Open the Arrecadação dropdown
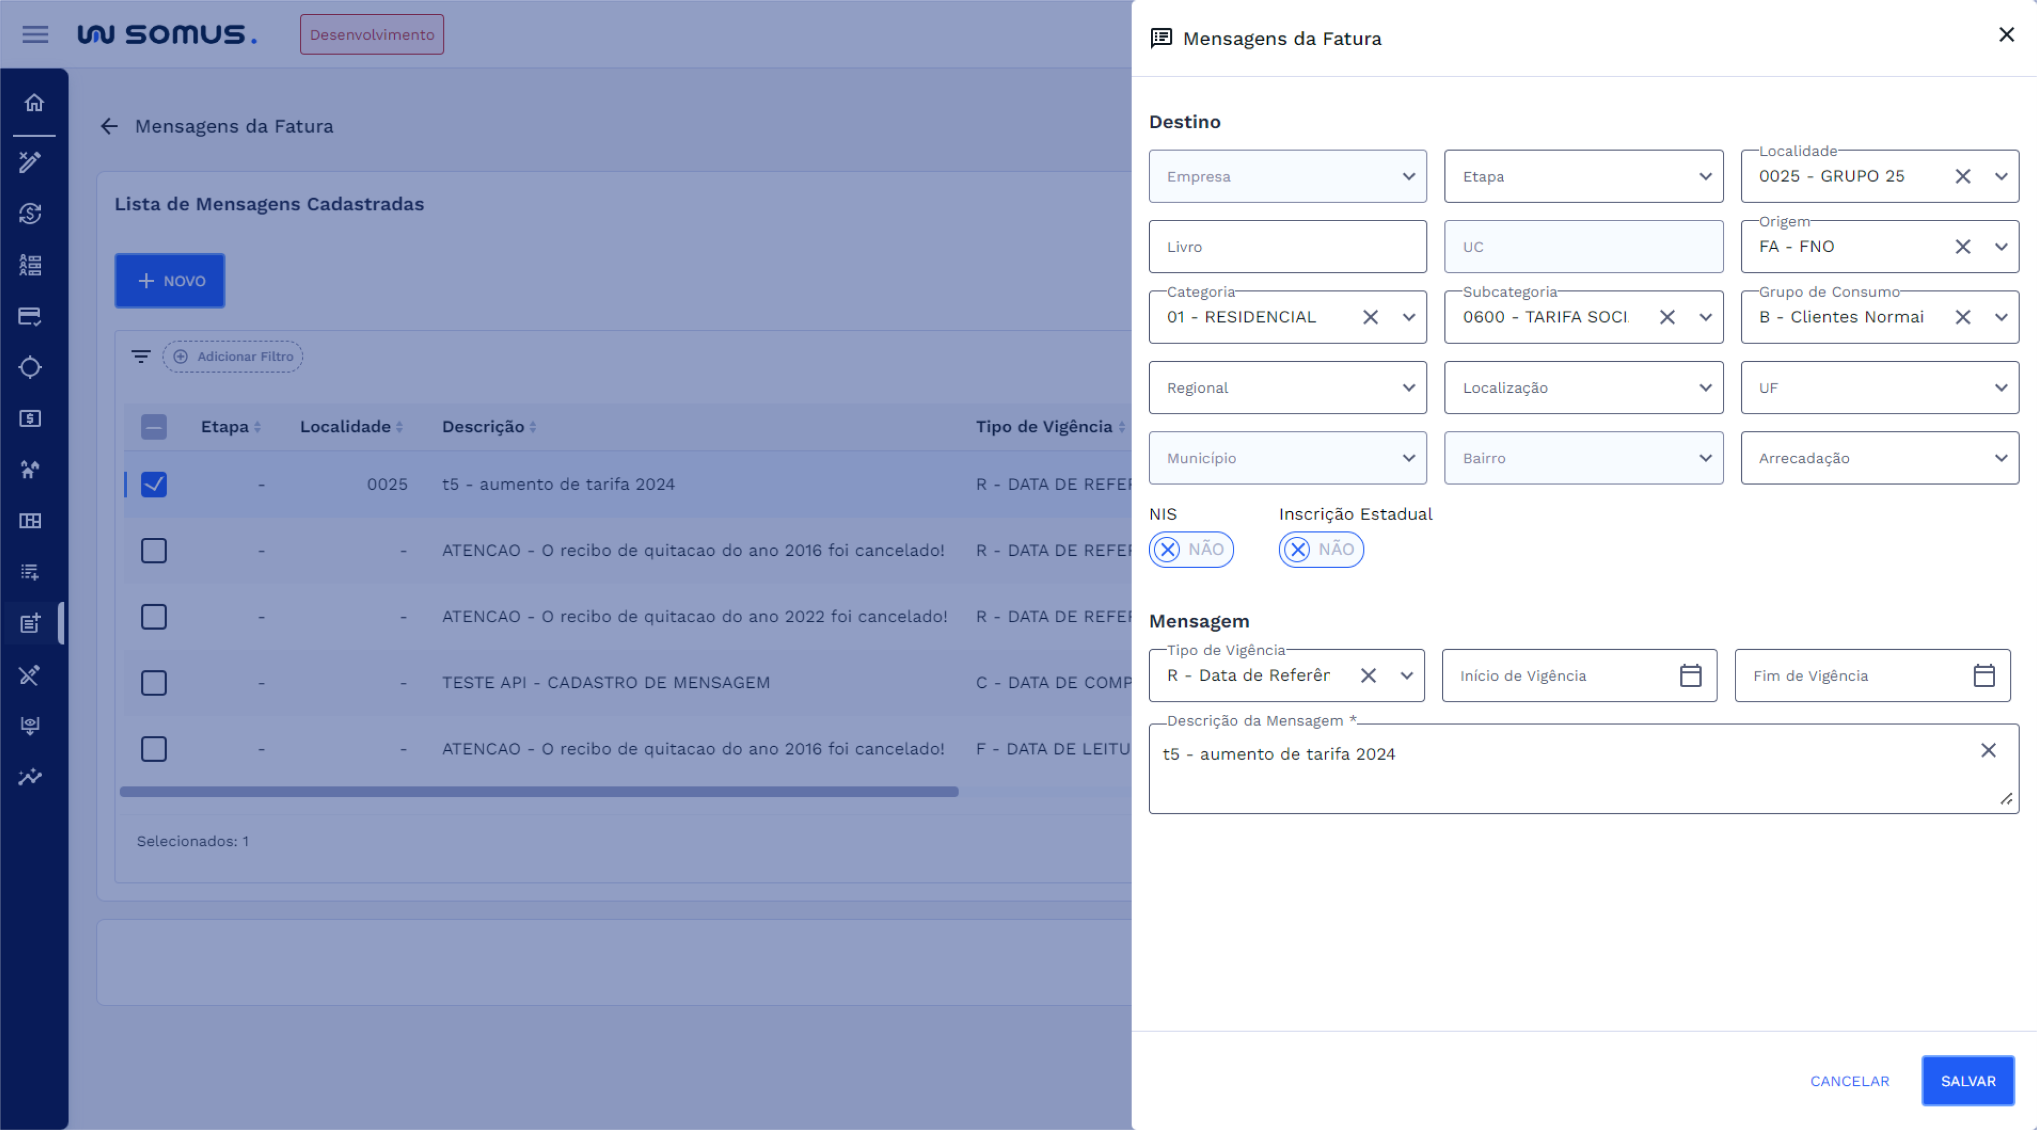 (1879, 459)
